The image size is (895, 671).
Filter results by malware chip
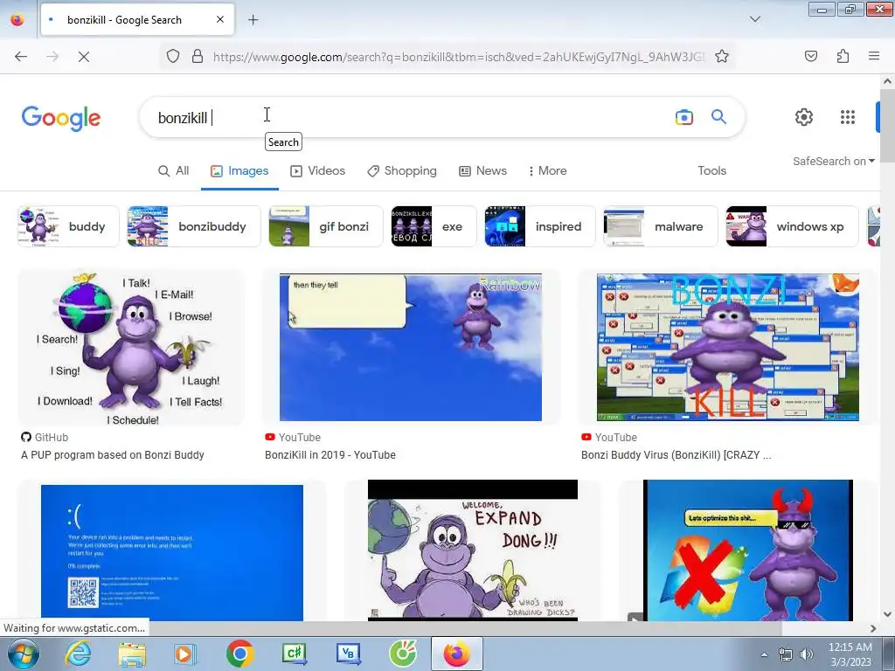point(661,226)
